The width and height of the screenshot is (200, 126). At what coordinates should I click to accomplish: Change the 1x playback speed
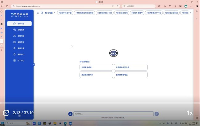tap(190, 113)
